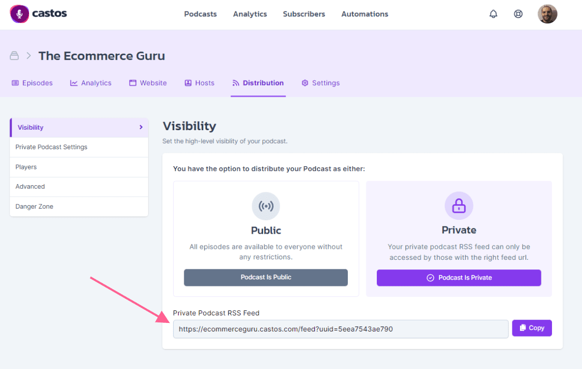
Task: Click the Public option heading
Action: pos(266,230)
